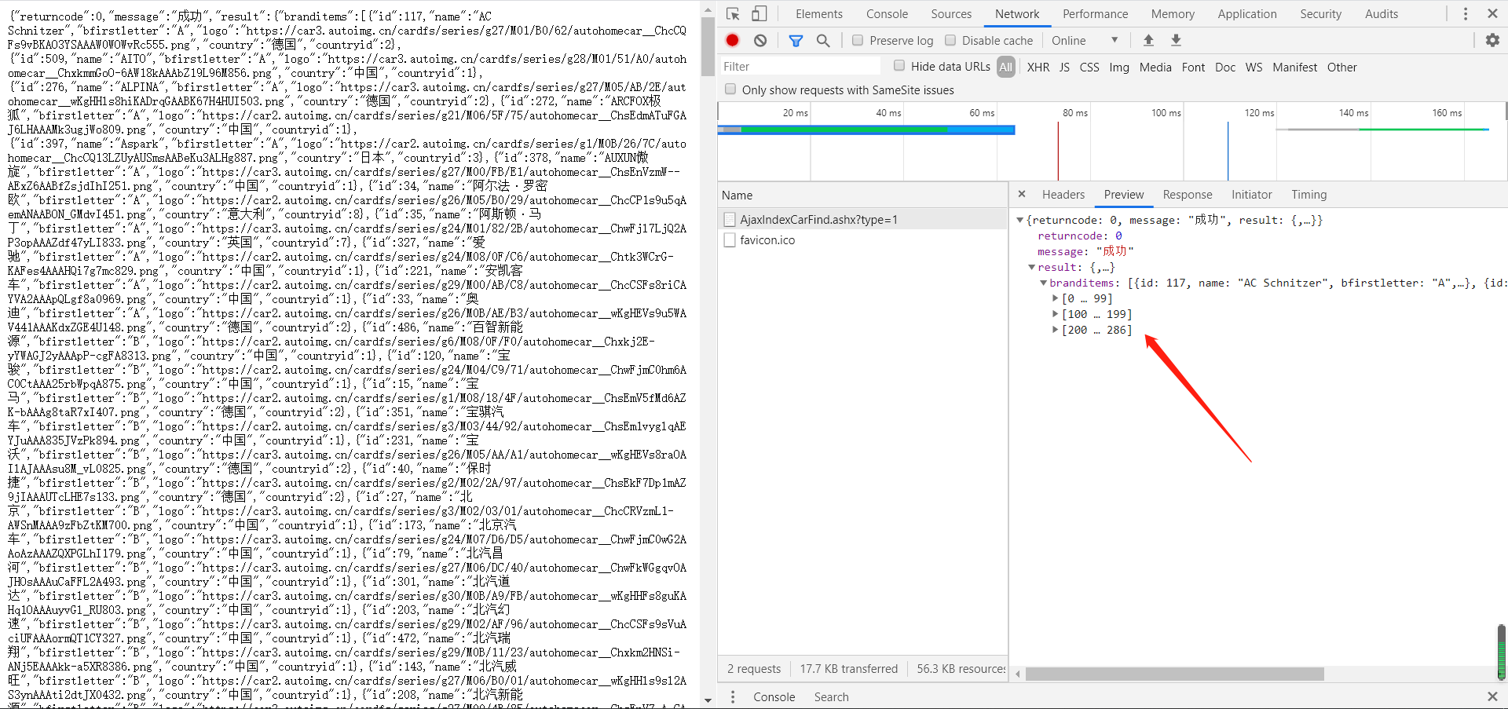This screenshot has width=1508, height=709.
Task: Close the bottom console drawer
Action: pos(1492,696)
